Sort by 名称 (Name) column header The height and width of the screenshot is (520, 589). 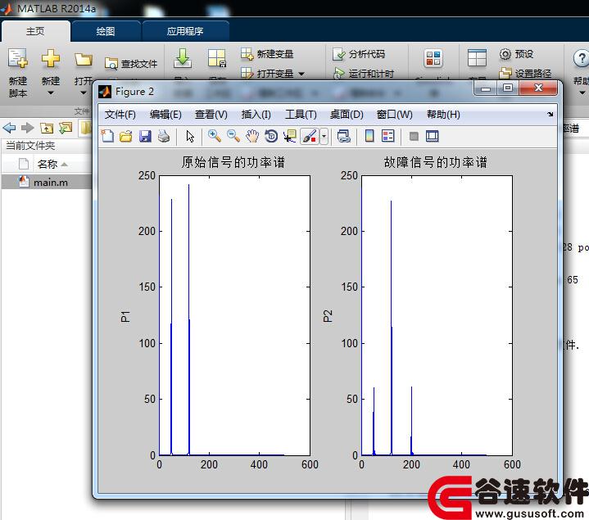pos(48,164)
